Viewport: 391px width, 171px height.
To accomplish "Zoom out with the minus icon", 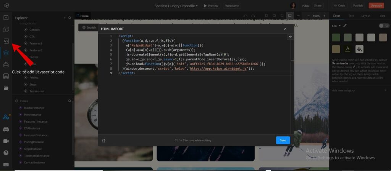I will (x=308, y=16).
